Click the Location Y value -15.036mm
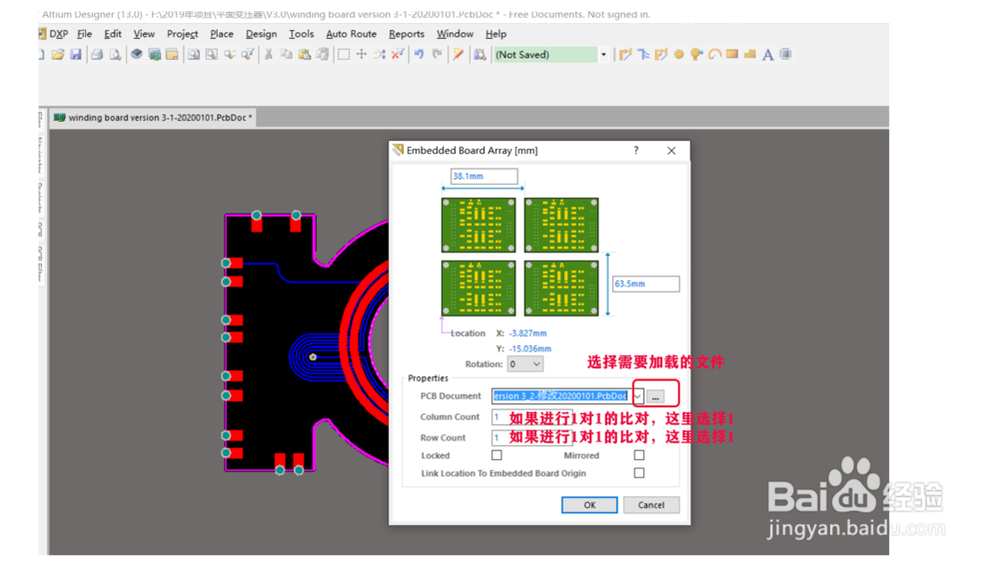This screenshot has width=999, height=562. (530, 348)
